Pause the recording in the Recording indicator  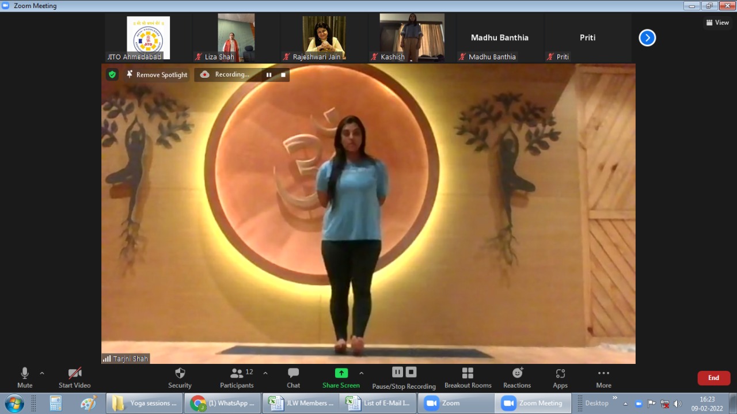269,75
